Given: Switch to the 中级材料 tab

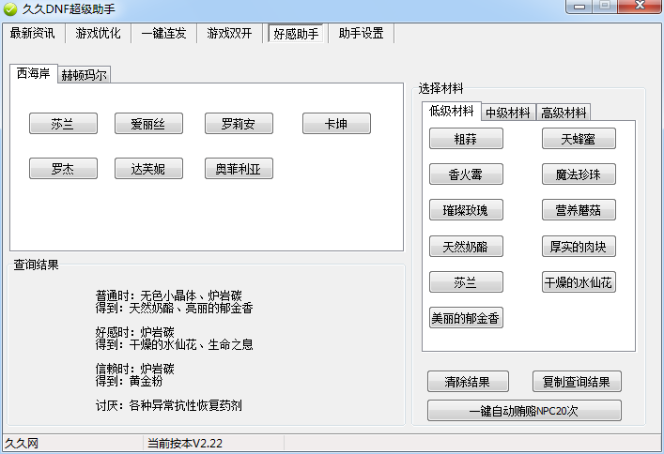Looking at the screenshot, I should [508, 113].
